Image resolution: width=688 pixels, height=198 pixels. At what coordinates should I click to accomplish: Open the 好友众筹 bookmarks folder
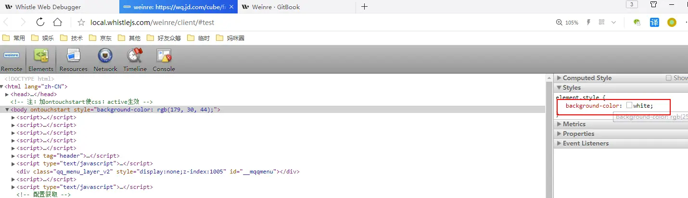click(164, 38)
